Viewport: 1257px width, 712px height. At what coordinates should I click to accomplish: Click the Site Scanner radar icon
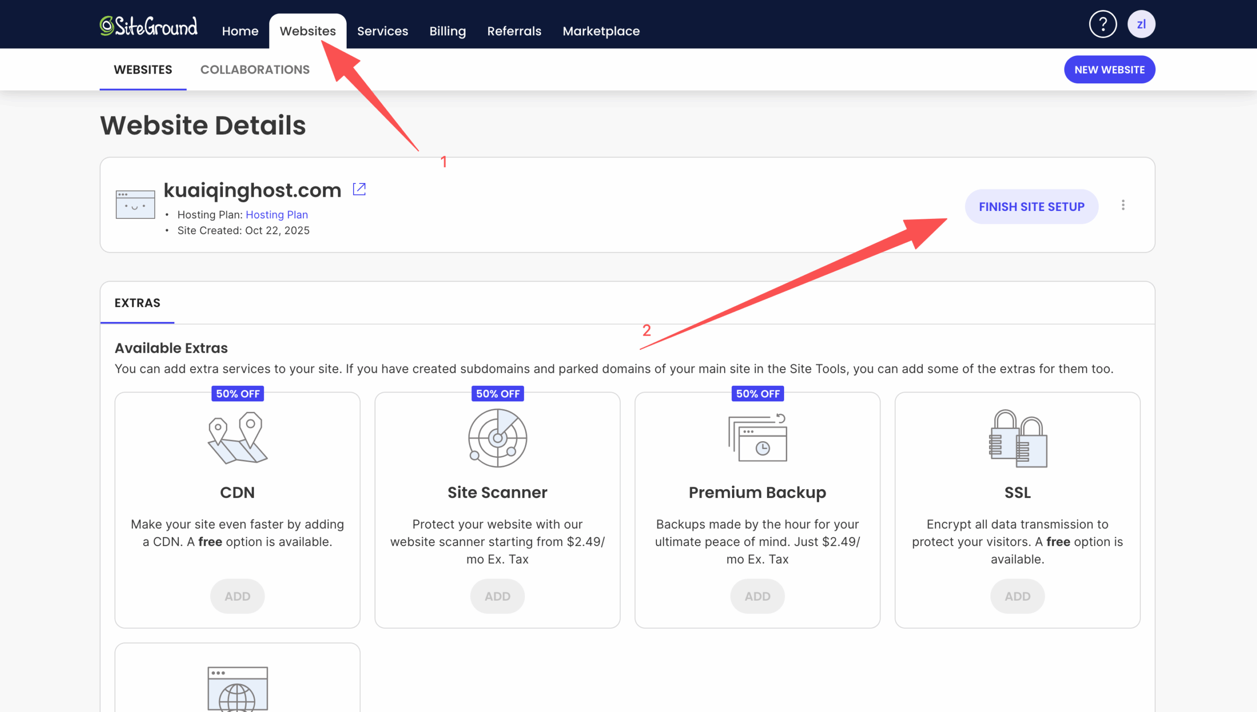[497, 438]
